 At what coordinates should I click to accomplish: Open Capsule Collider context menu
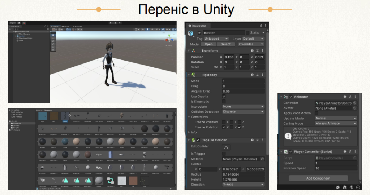pyautogui.click(x=262, y=140)
